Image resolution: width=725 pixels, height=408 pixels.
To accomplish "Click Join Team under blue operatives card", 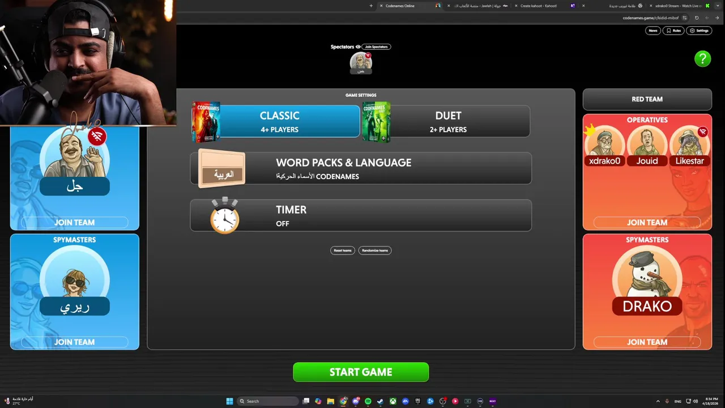I will tap(75, 223).
